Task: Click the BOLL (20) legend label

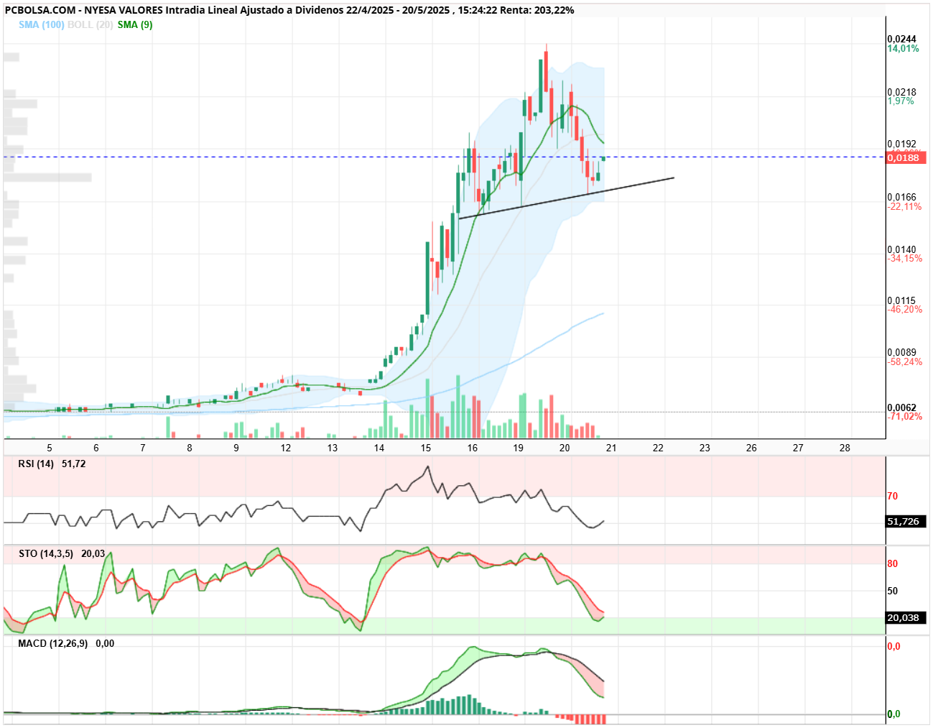Action: tap(90, 24)
